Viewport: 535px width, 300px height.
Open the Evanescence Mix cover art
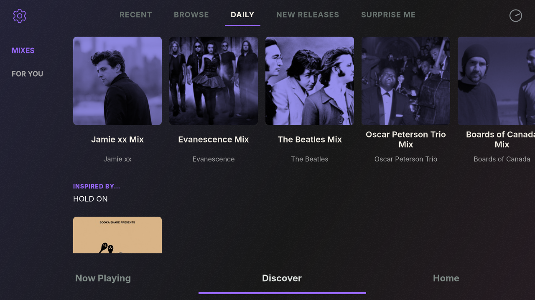(214, 81)
